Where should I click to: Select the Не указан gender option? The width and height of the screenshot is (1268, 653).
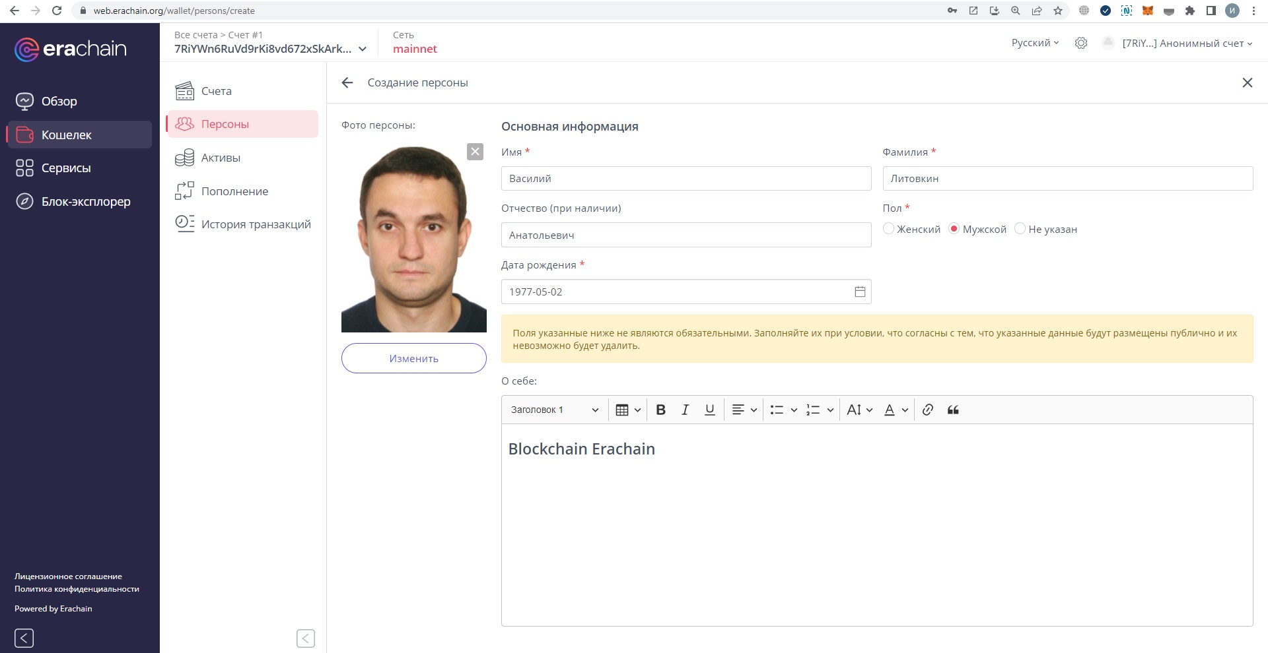tap(1020, 229)
